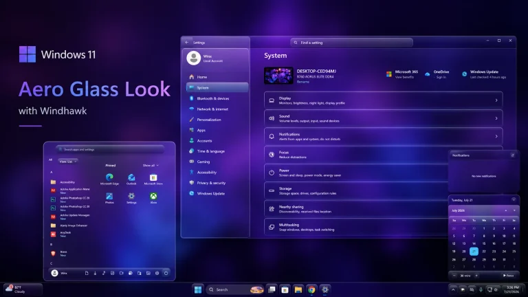Open Accessibility in Settings sidebar
Image resolution: width=528 pixels, height=297 pixels.
click(x=217, y=173)
